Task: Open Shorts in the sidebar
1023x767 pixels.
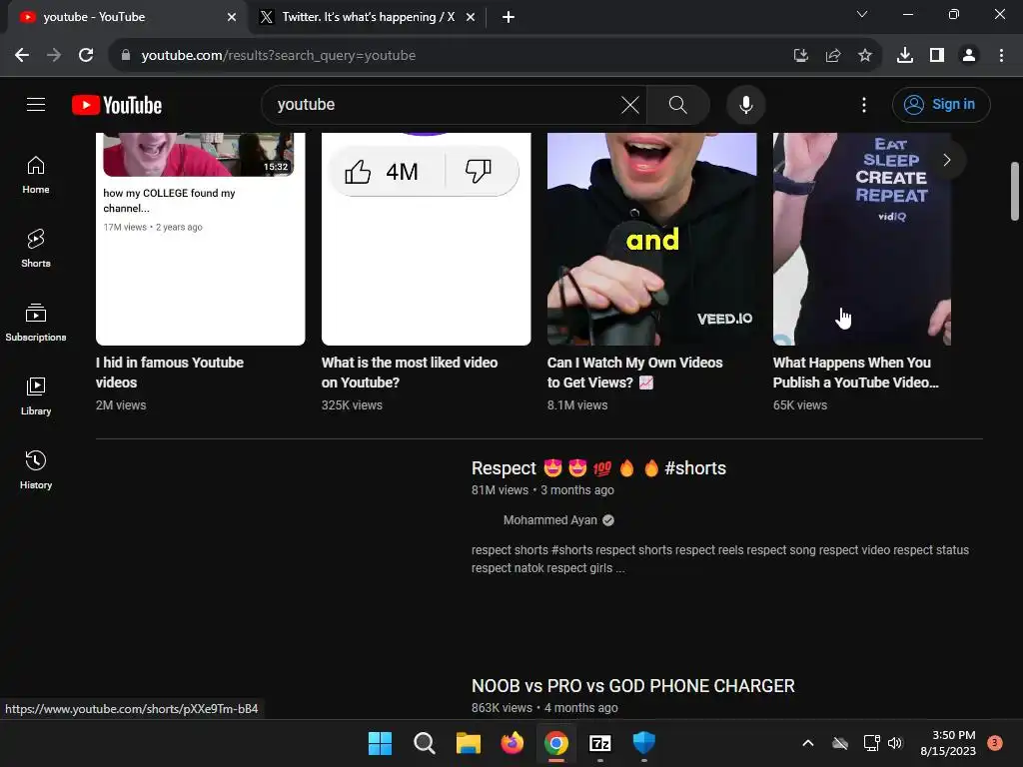Action: [36, 249]
